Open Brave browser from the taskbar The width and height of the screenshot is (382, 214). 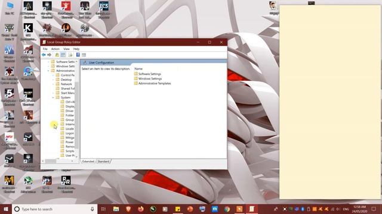click(x=128, y=209)
